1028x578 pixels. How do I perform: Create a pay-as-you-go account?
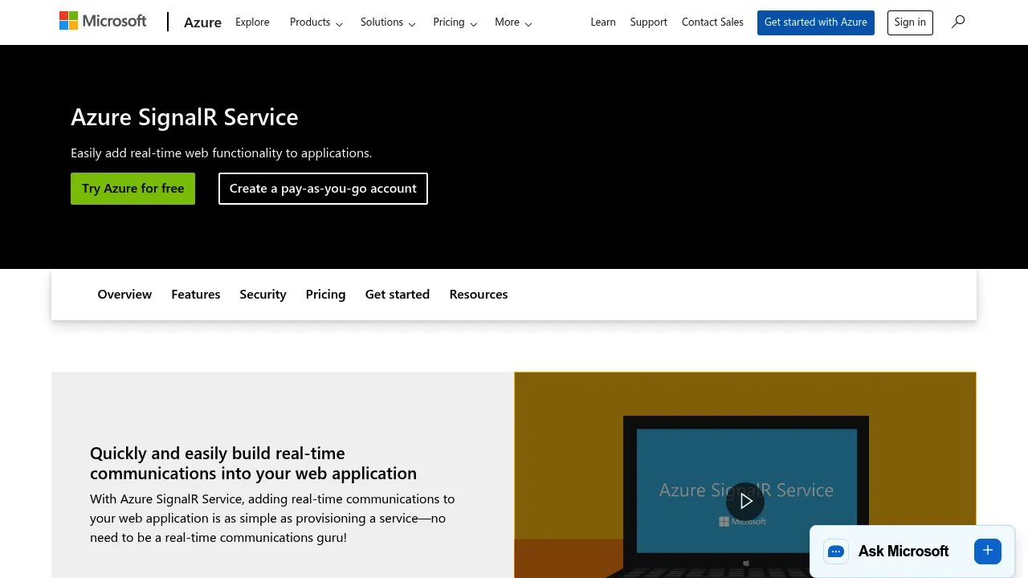coord(323,189)
